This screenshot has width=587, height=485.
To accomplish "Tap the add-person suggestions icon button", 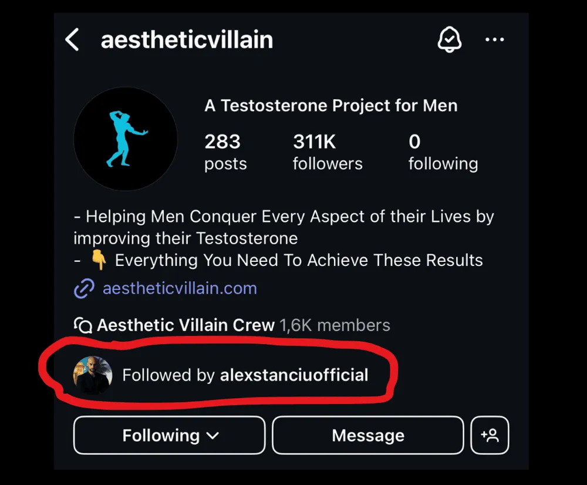I will click(490, 435).
